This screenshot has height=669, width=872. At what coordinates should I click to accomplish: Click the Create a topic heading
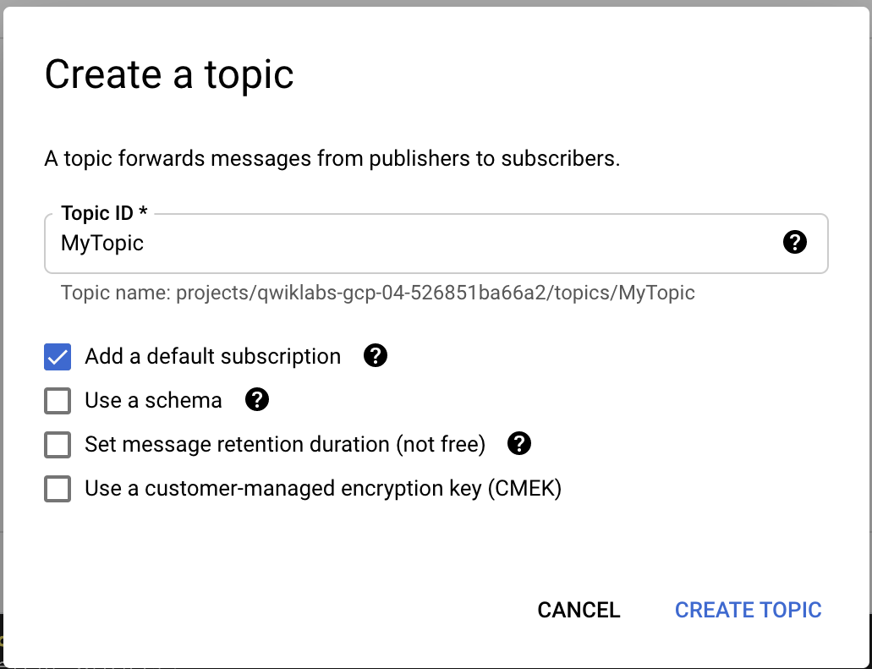[169, 74]
